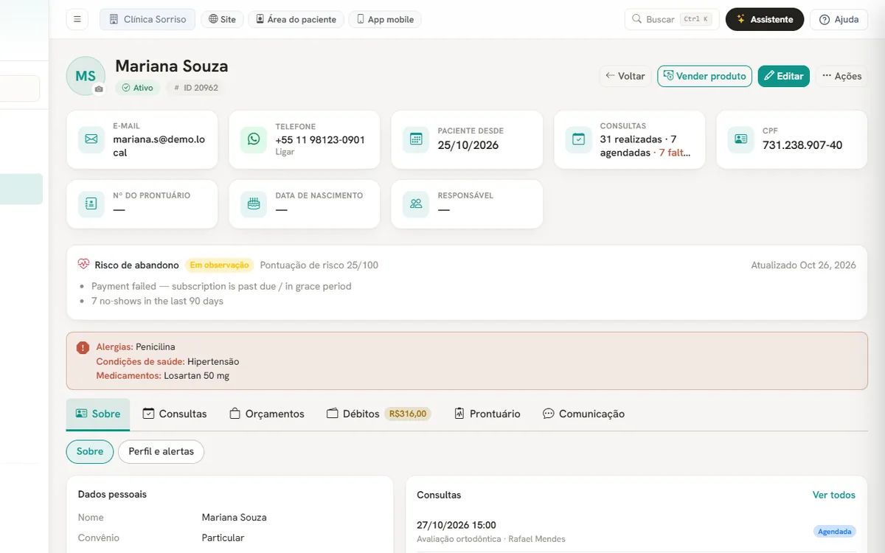The width and height of the screenshot is (885, 553).
Task: Click the ID card icon beside CPF
Action: coord(741,139)
